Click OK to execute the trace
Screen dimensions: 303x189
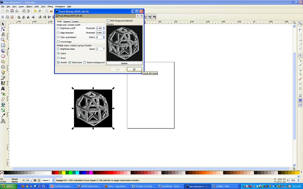click(x=134, y=69)
